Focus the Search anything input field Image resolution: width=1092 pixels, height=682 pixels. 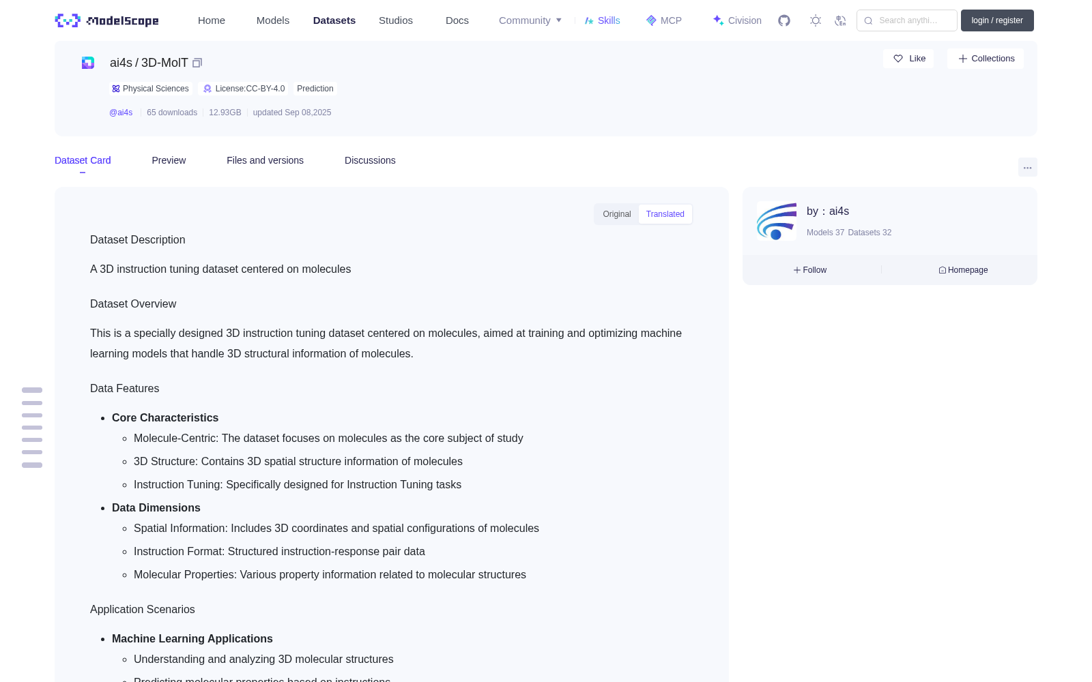pos(907,20)
